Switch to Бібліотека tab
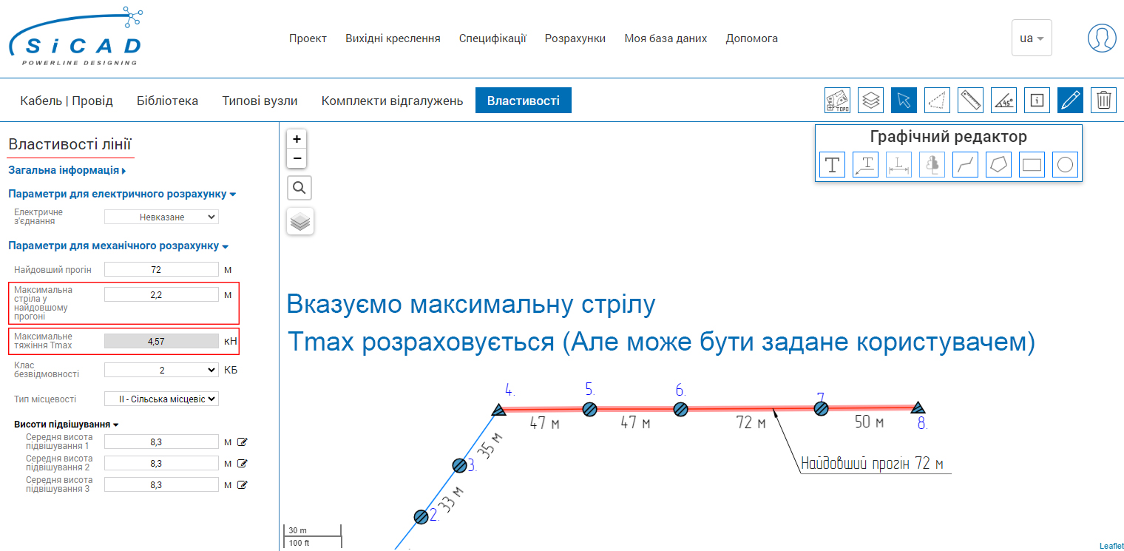This screenshot has width=1124, height=551. pos(167,101)
